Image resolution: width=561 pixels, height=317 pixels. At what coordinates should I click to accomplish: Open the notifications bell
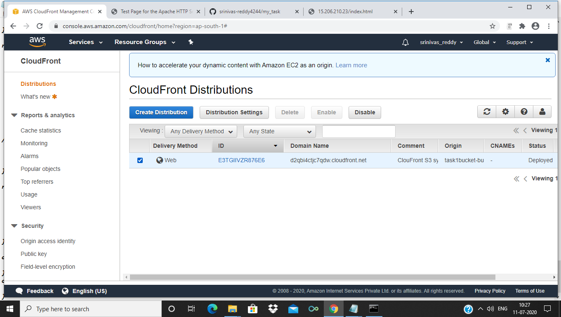[x=405, y=42]
